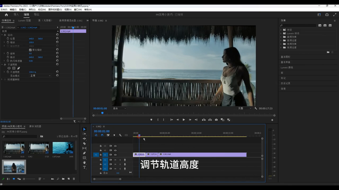The width and height of the screenshot is (339, 190).
Task: Select the Ripple Edit tool
Action: 84,139
